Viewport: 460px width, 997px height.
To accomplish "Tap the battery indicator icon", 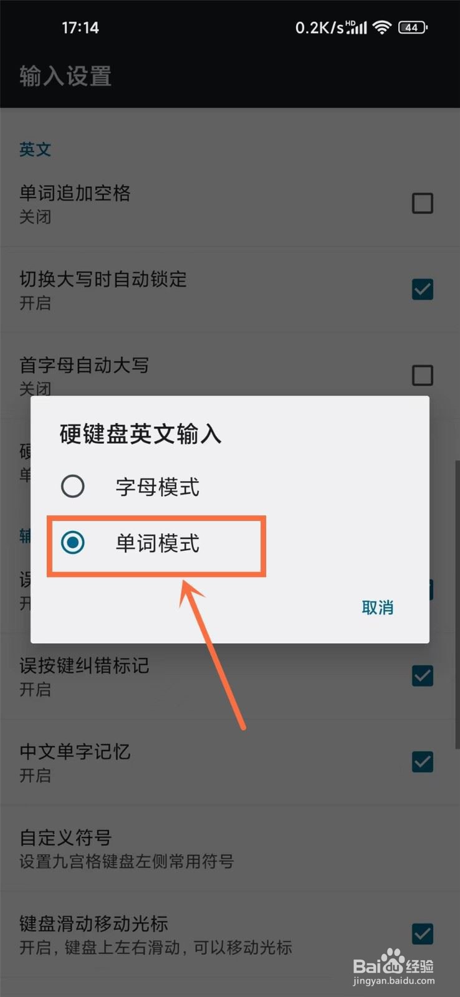I will (x=413, y=27).
